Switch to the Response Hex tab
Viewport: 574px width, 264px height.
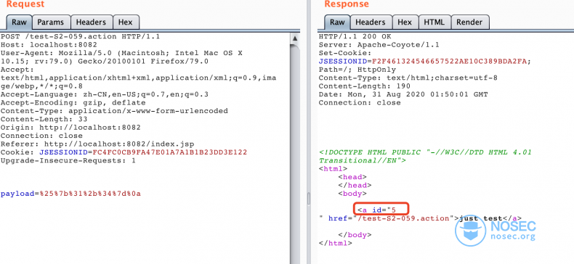pos(405,22)
